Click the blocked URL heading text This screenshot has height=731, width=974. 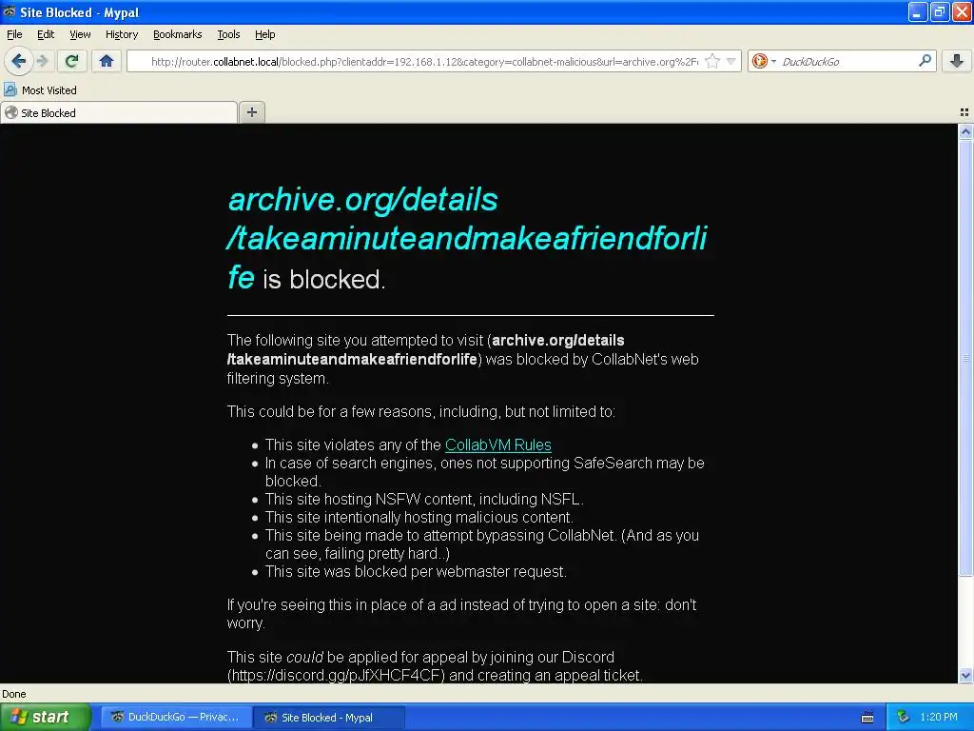467,239
